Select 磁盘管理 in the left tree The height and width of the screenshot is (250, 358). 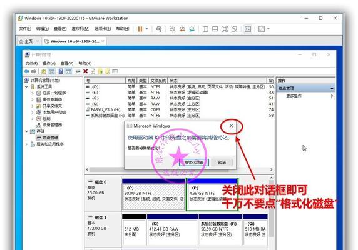(x=51, y=137)
